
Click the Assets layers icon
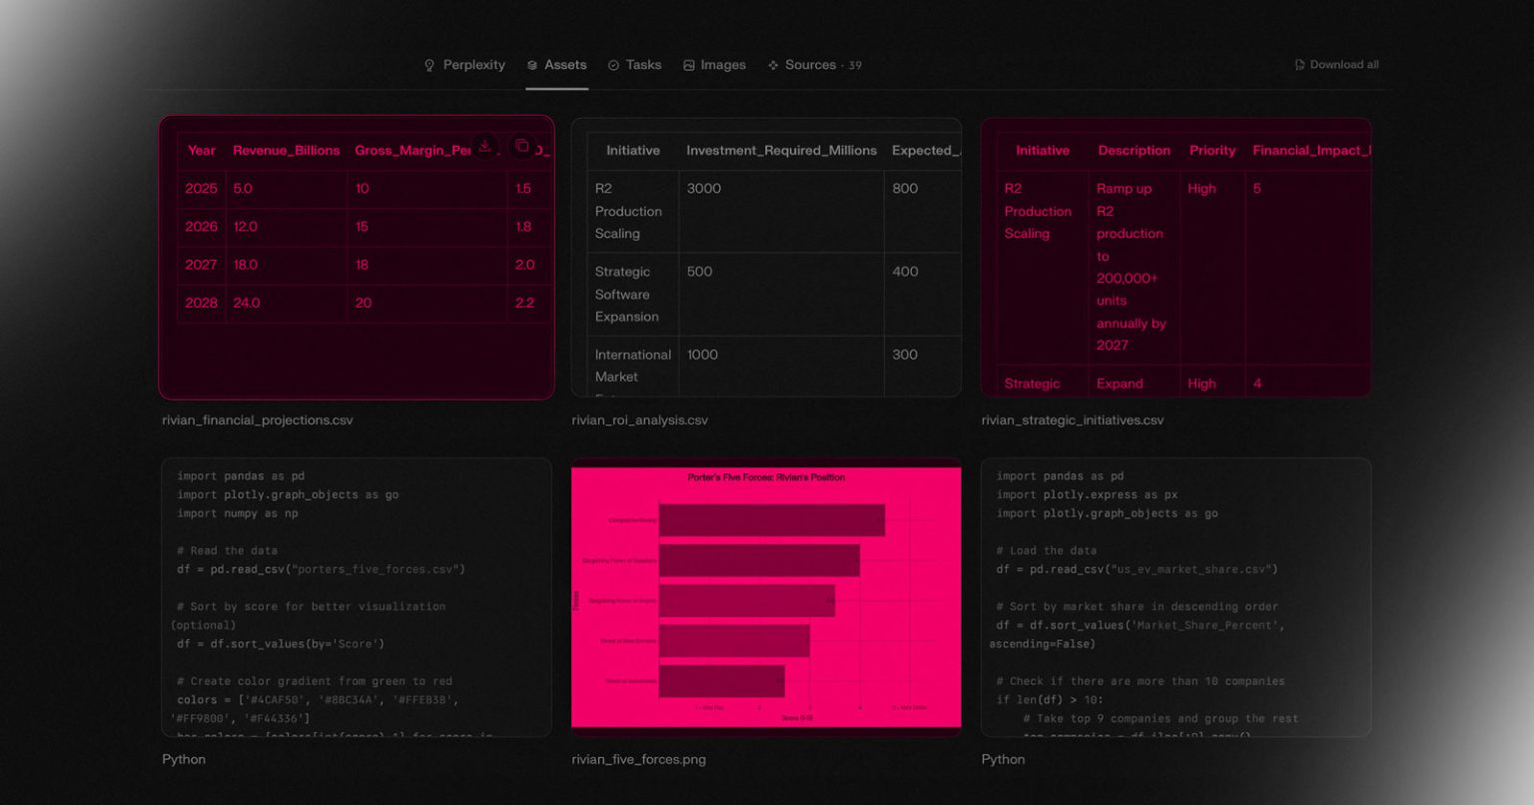tap(532, 65)
